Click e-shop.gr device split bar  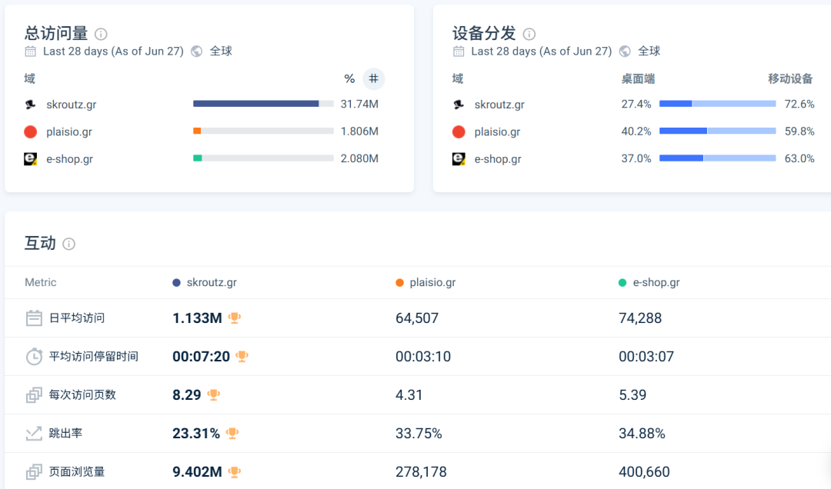point(718,158)
